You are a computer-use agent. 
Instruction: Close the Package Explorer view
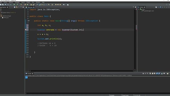coord(7,7)
